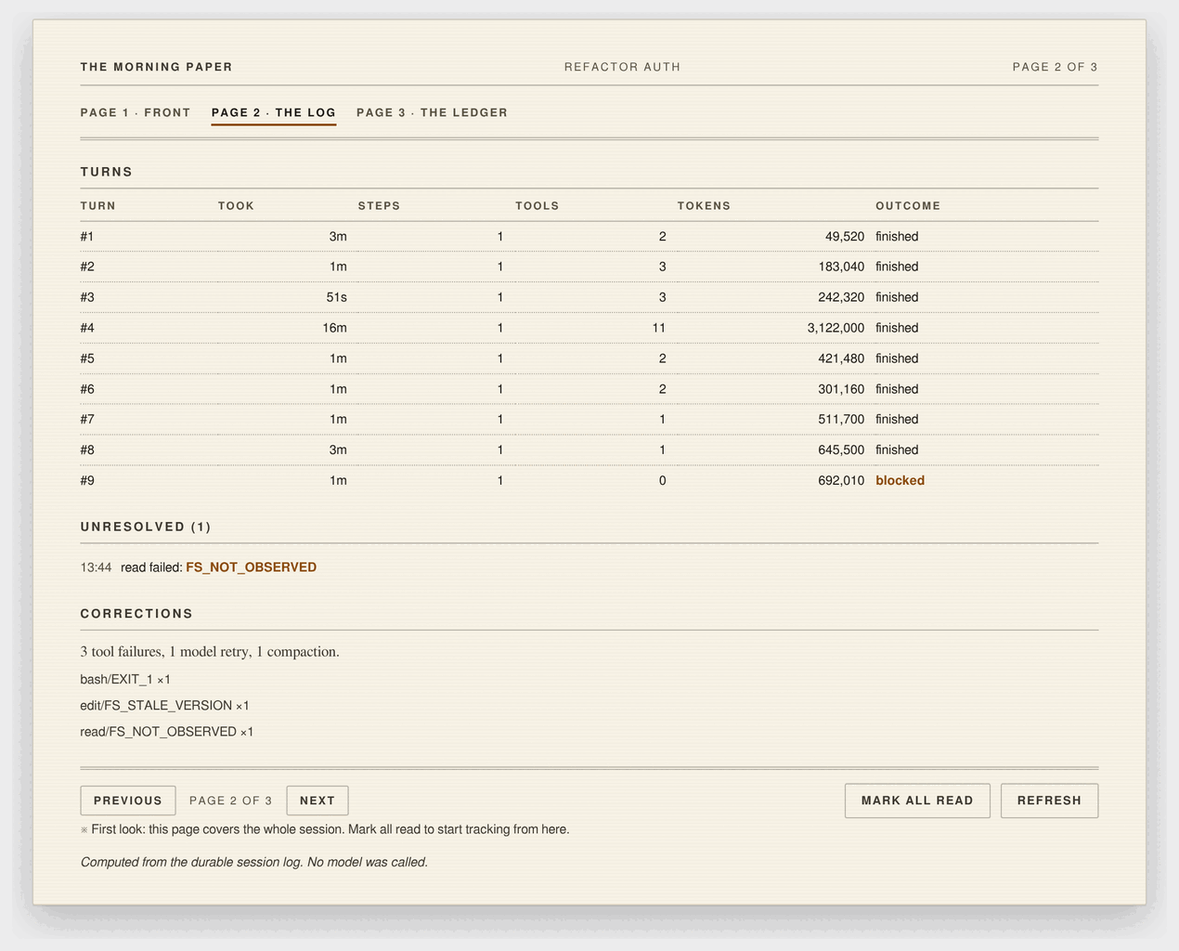Click the blocked outcome of turn #9
This screenshot has width=1179, height=951.
coord(900,480)
